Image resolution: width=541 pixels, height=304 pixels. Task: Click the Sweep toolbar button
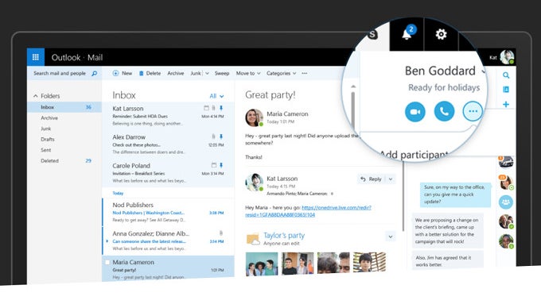222,73
